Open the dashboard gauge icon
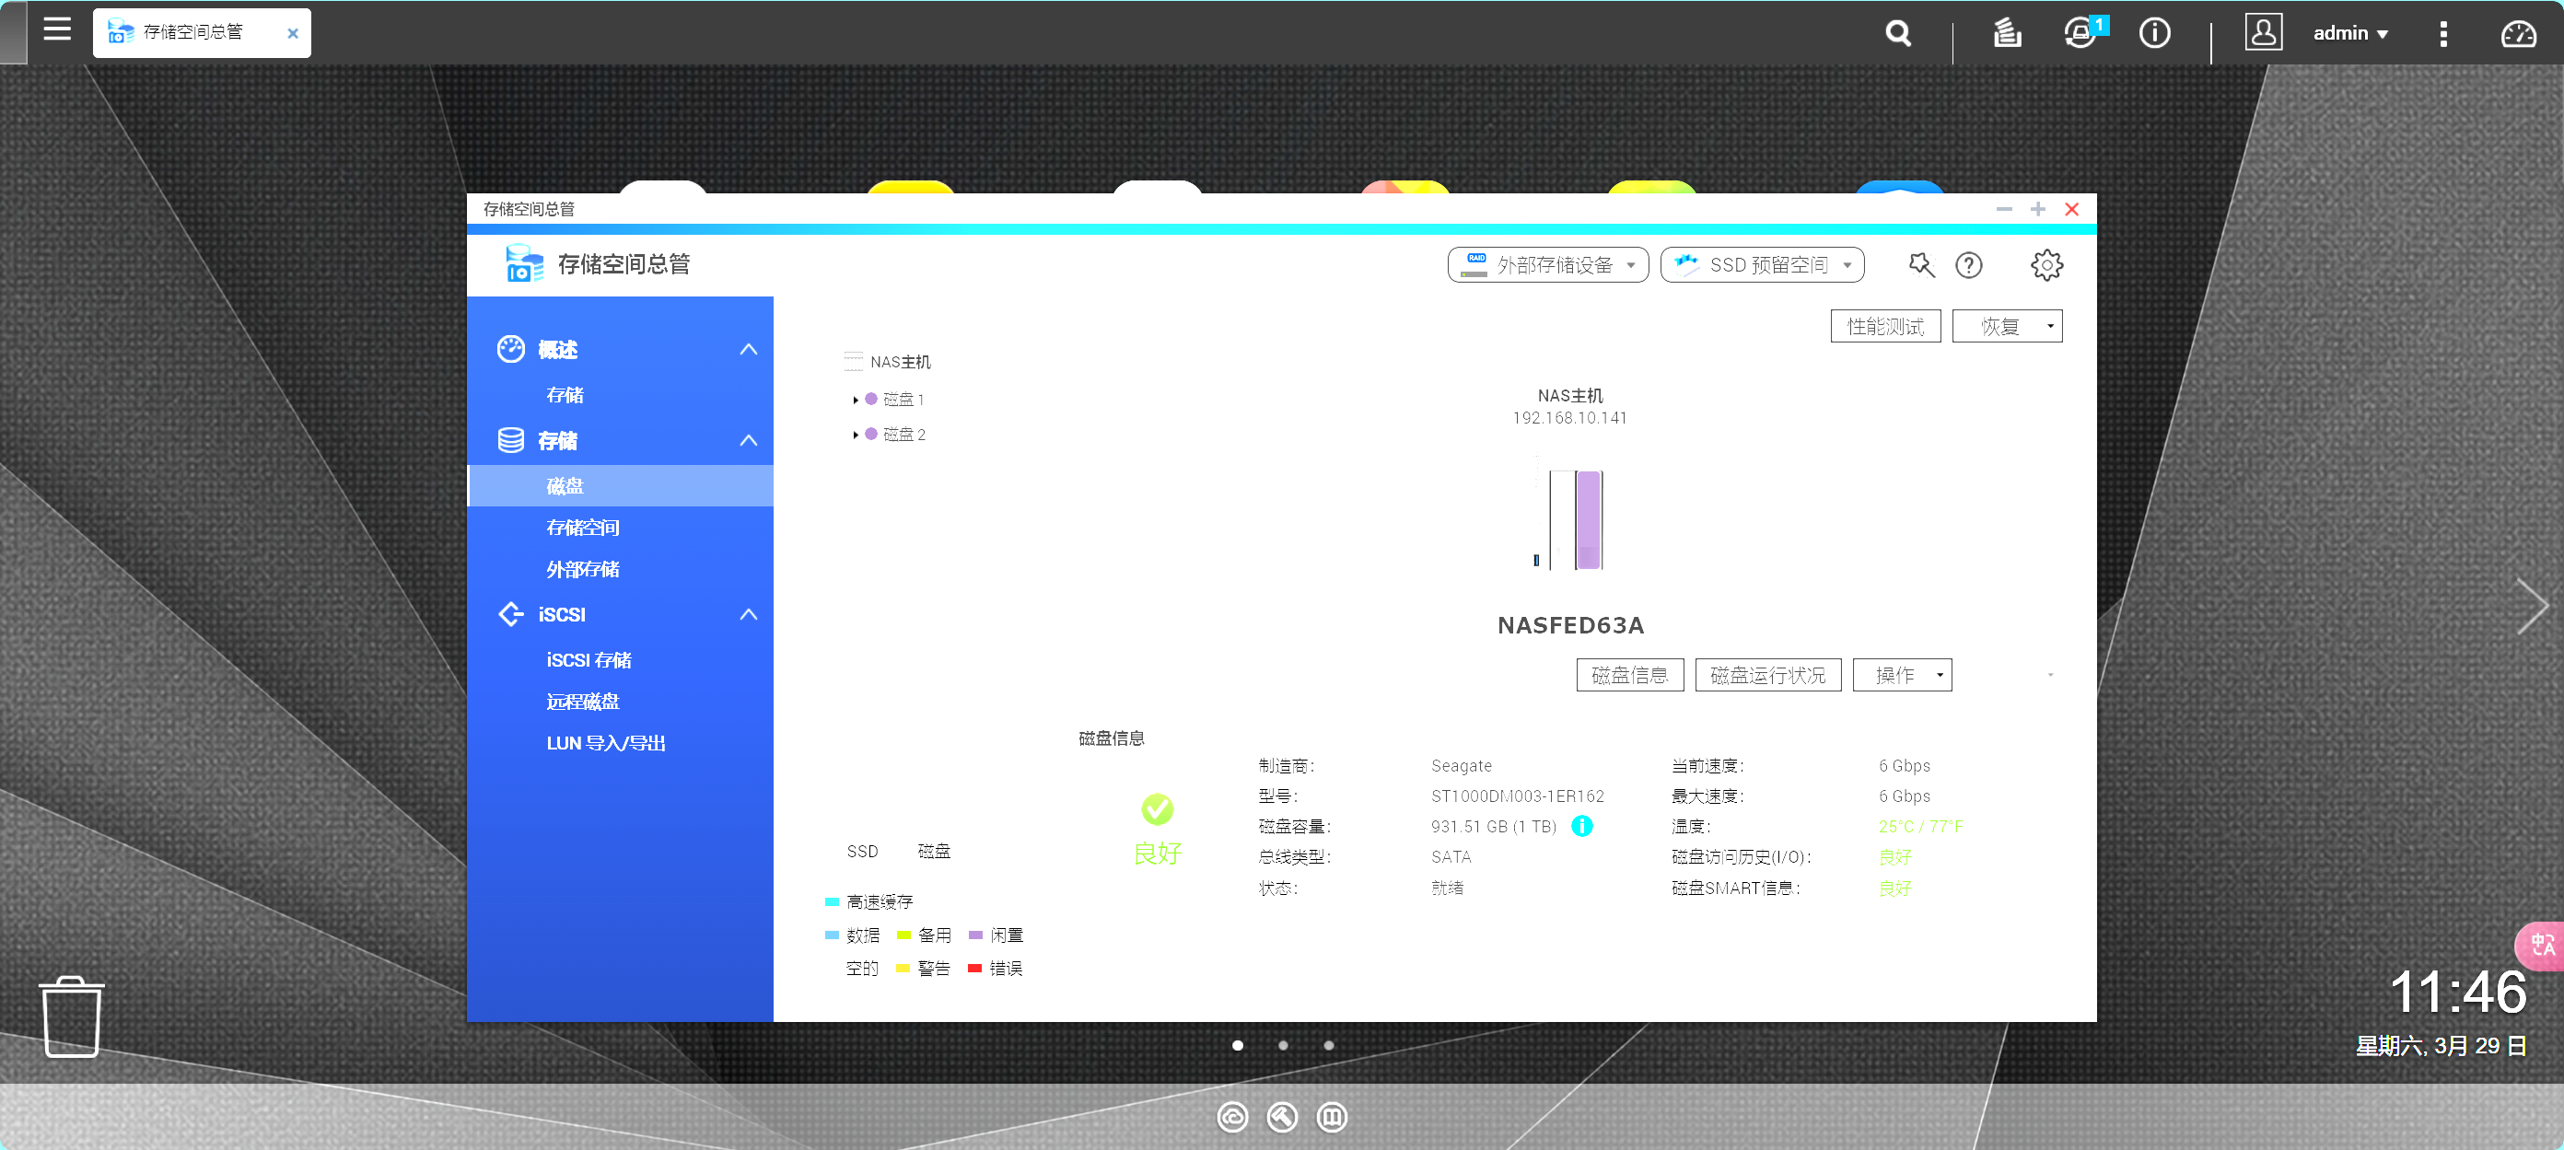 click(x=2518, y=34)
